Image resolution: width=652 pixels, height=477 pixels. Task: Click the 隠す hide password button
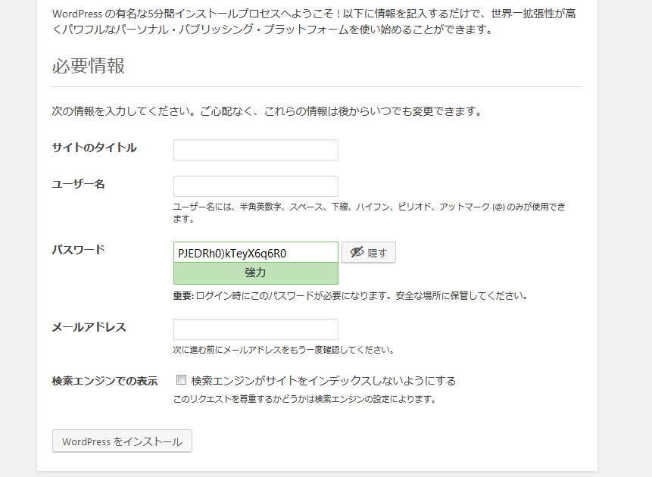coord(369,252)
